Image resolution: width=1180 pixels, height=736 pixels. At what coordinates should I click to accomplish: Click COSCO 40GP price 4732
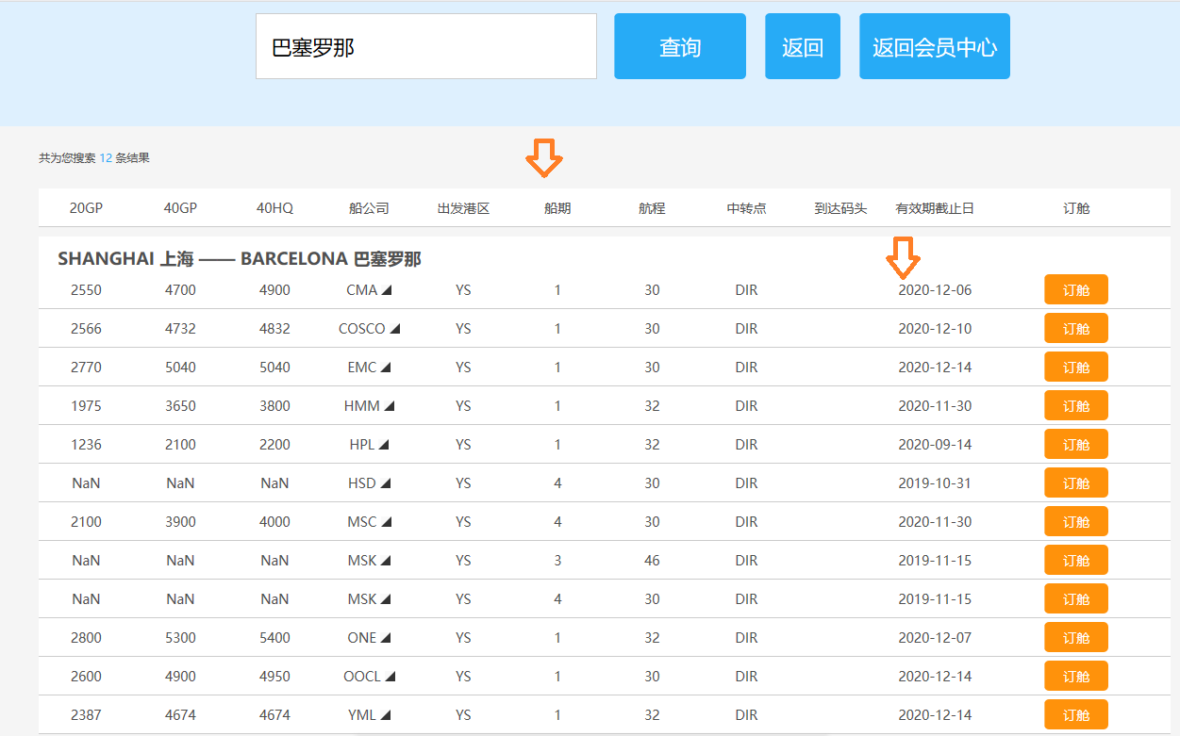[x=180, y=329]
